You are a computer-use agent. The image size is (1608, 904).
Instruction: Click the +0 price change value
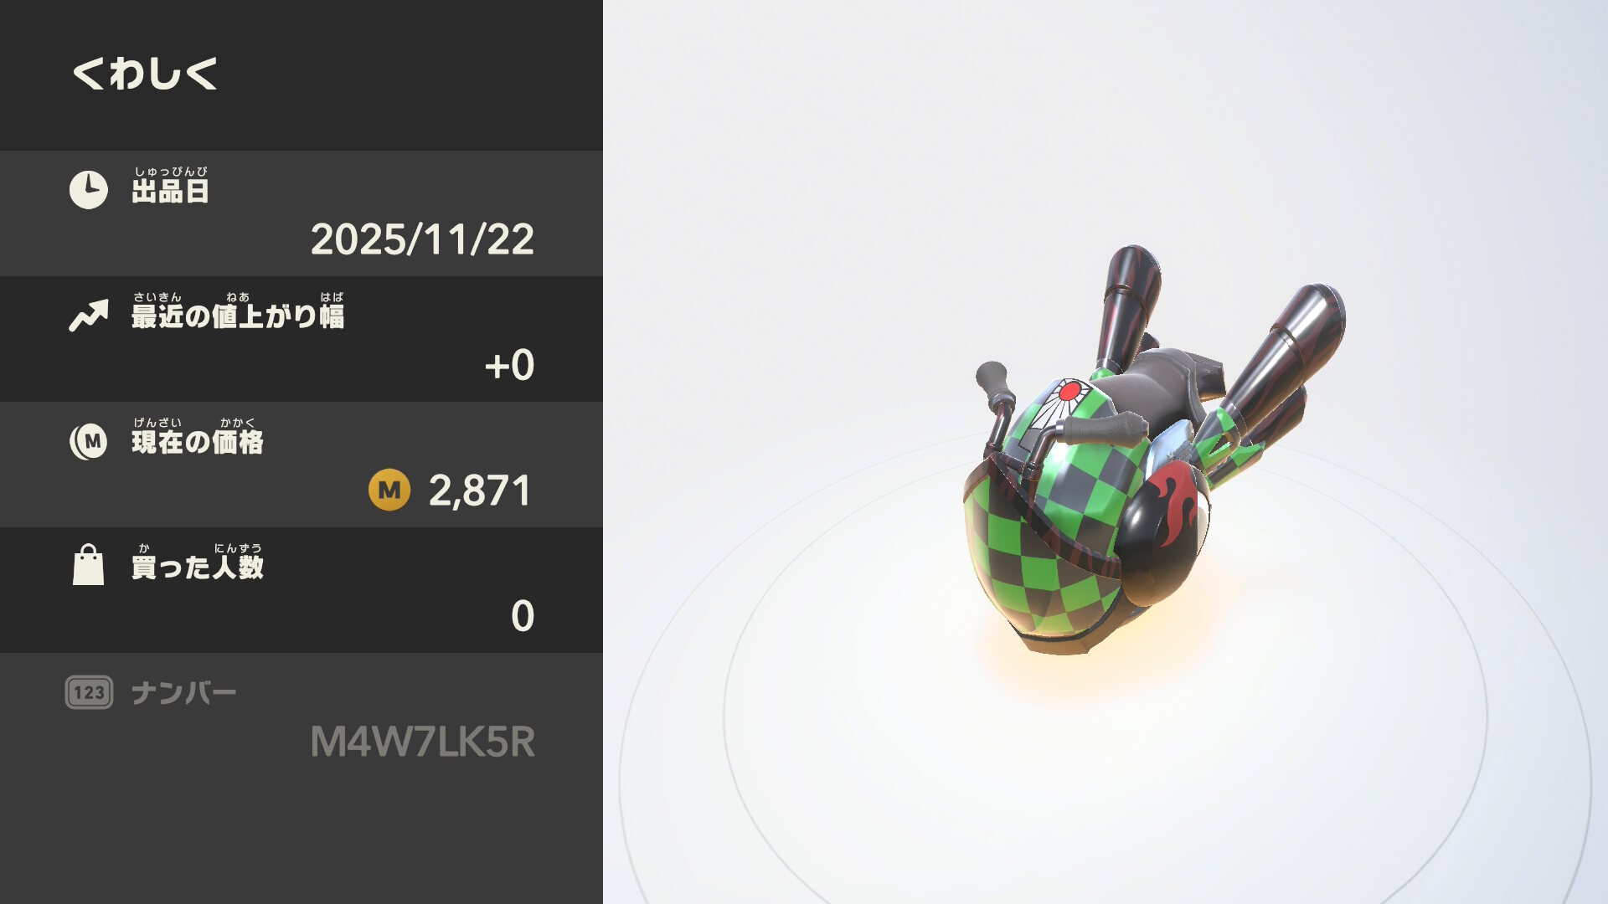coord(509,365)
